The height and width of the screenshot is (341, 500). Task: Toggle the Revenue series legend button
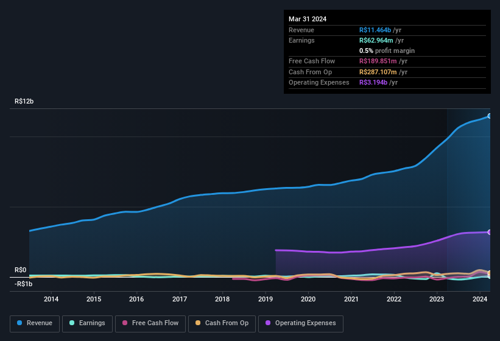[35, 323]
